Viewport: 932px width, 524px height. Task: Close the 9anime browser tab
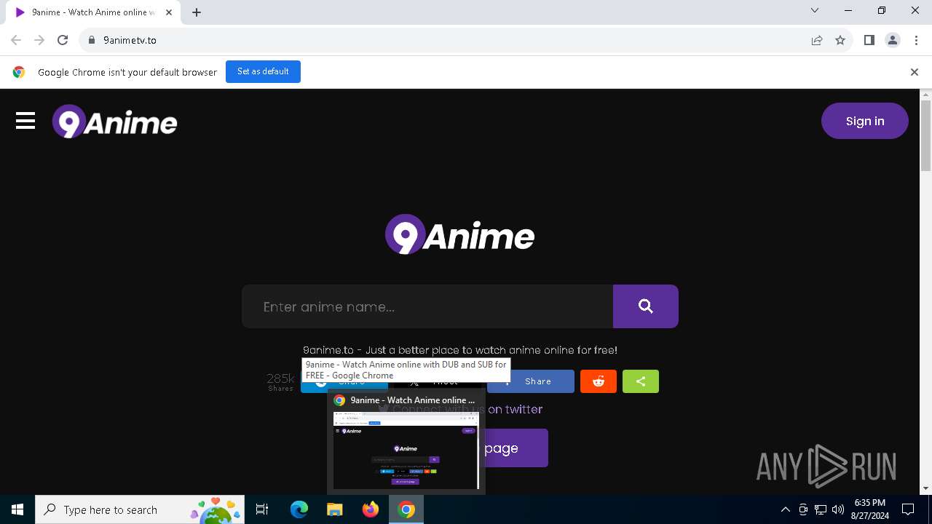point(169,12)
